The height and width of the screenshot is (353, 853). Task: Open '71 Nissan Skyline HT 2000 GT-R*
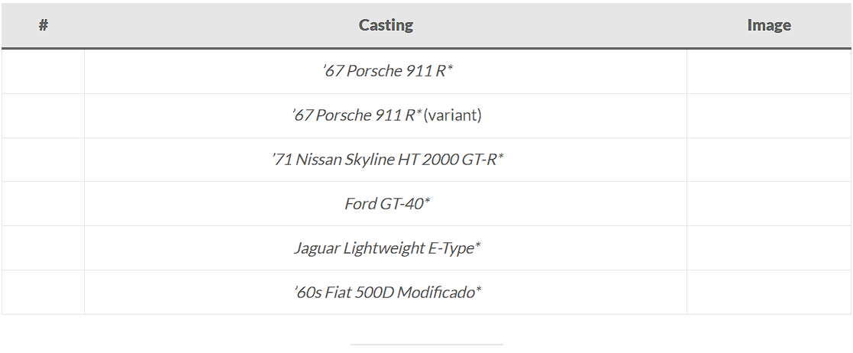pyautogui.click(x=387, y=160)
